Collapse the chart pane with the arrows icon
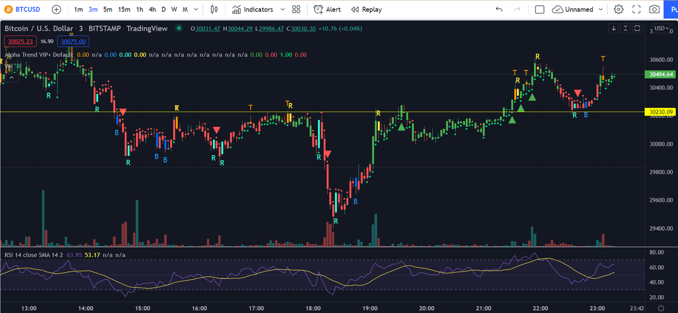This screenshot has width=678, height=313. [625, 28]
